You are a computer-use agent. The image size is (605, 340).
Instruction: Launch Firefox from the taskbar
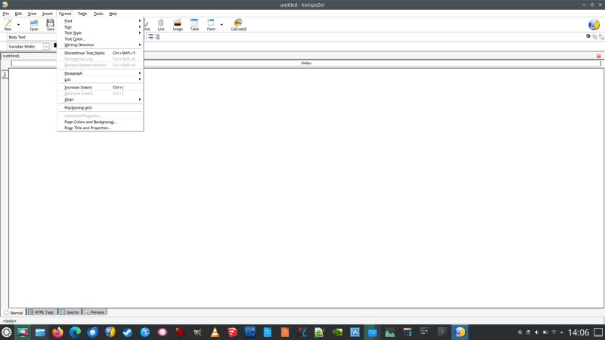pyautogui.click(x=58, y=332)
